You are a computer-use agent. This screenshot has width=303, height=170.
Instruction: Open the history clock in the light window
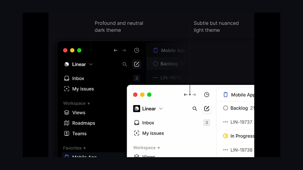pos(207,95)
